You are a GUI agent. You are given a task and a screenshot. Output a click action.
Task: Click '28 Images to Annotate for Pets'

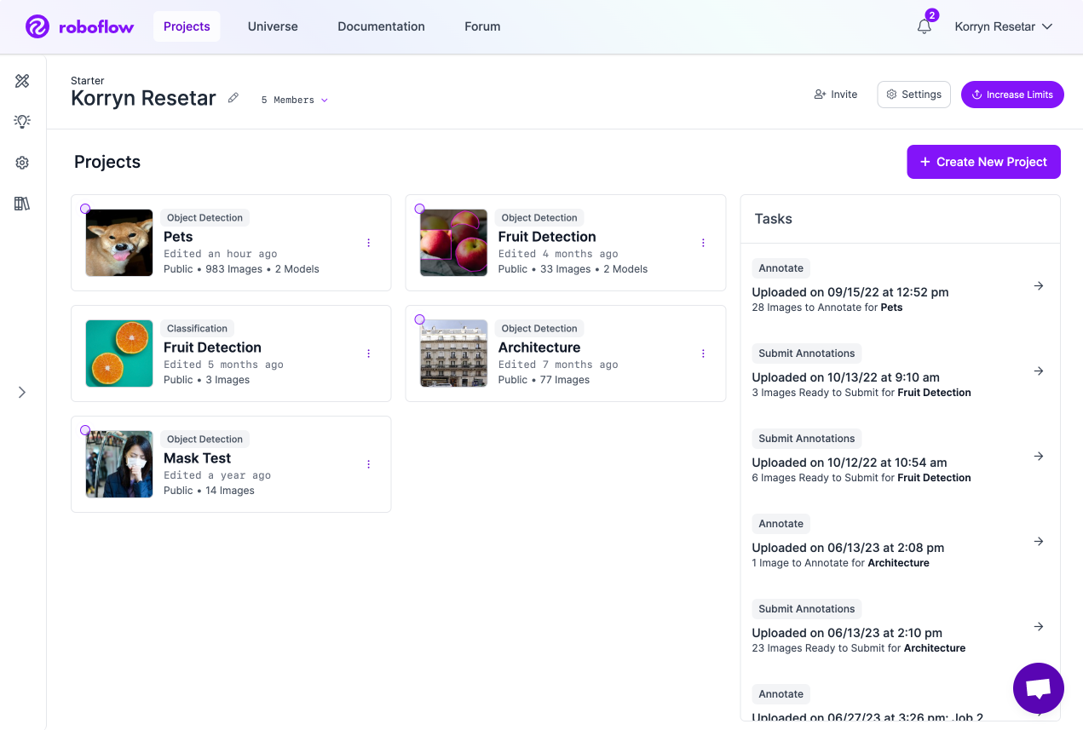(x=827, y=308)
